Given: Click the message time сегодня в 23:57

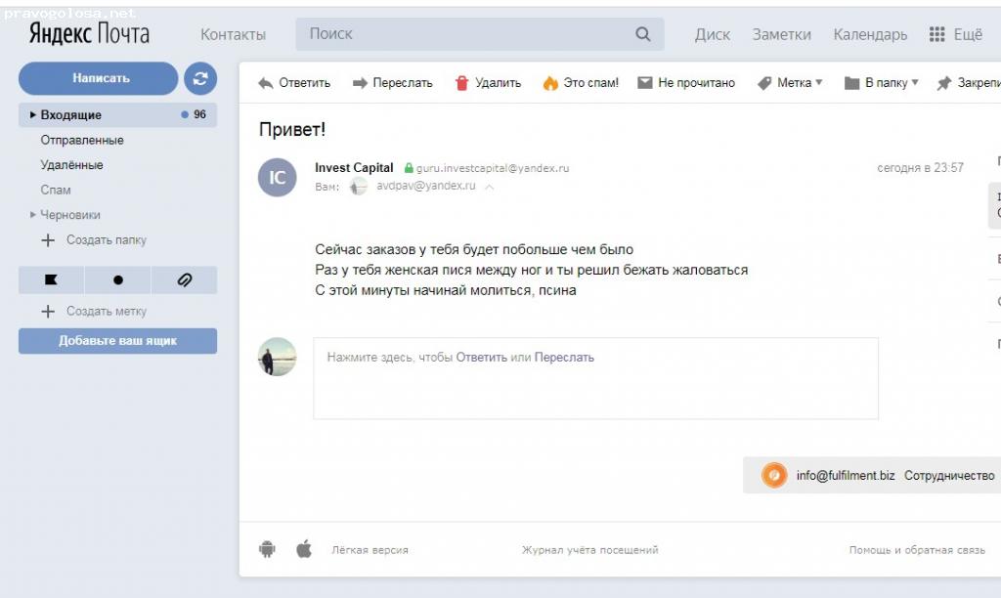Looking at the screenshot, I should (x=920, y=168).
